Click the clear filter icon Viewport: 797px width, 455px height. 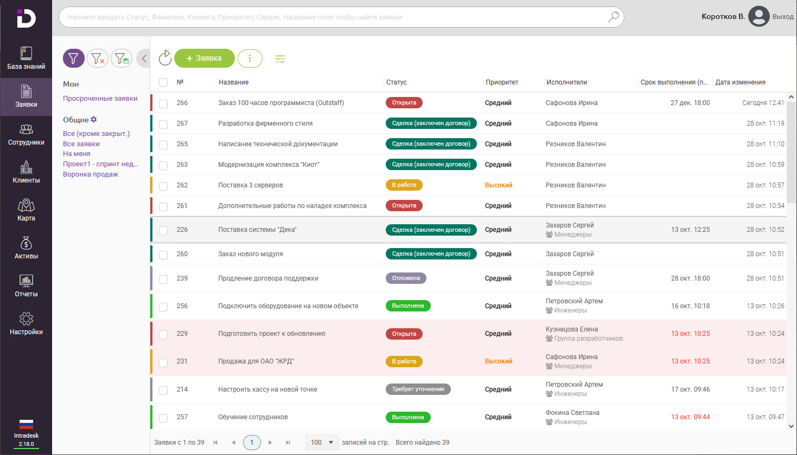click(x=98, y=58)
